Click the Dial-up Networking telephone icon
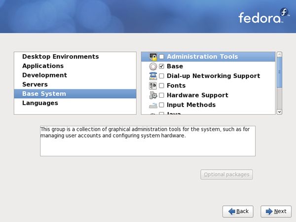This screenshot has width=296, height=222. pyautogui.click(x=153, y=76)
